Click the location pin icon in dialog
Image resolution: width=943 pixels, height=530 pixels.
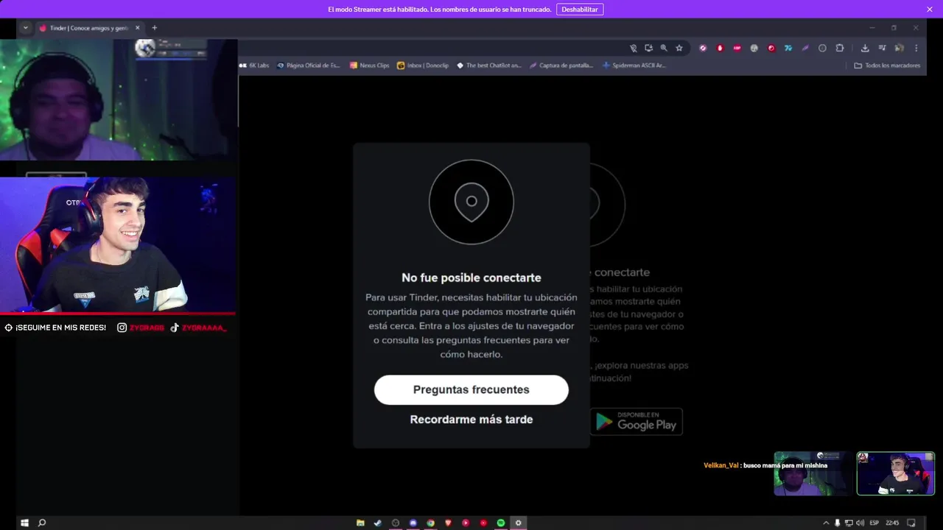click(x=471, y=202)
